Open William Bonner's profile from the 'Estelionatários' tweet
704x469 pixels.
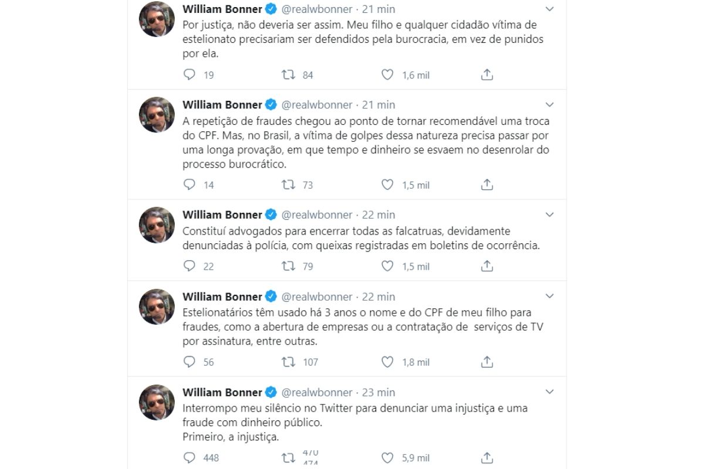pos(222,297)
